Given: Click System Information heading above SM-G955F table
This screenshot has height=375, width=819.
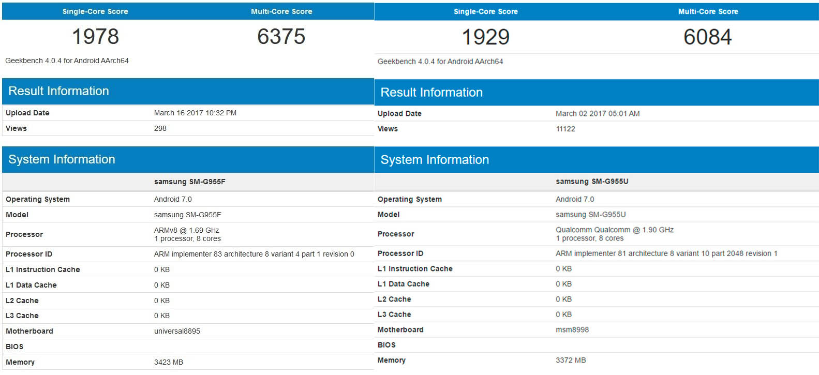Looking at the screenshot, I should pos(62,159).
